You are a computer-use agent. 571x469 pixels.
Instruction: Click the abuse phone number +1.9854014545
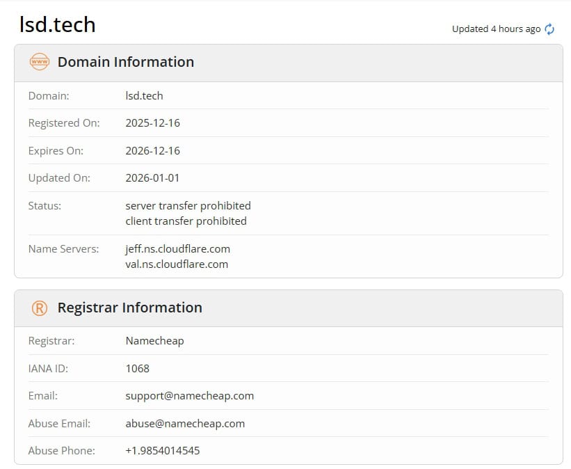coord(162,451)
